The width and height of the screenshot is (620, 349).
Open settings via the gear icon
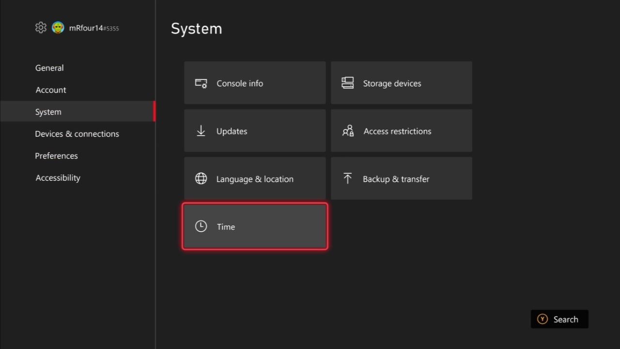point(41,27)
